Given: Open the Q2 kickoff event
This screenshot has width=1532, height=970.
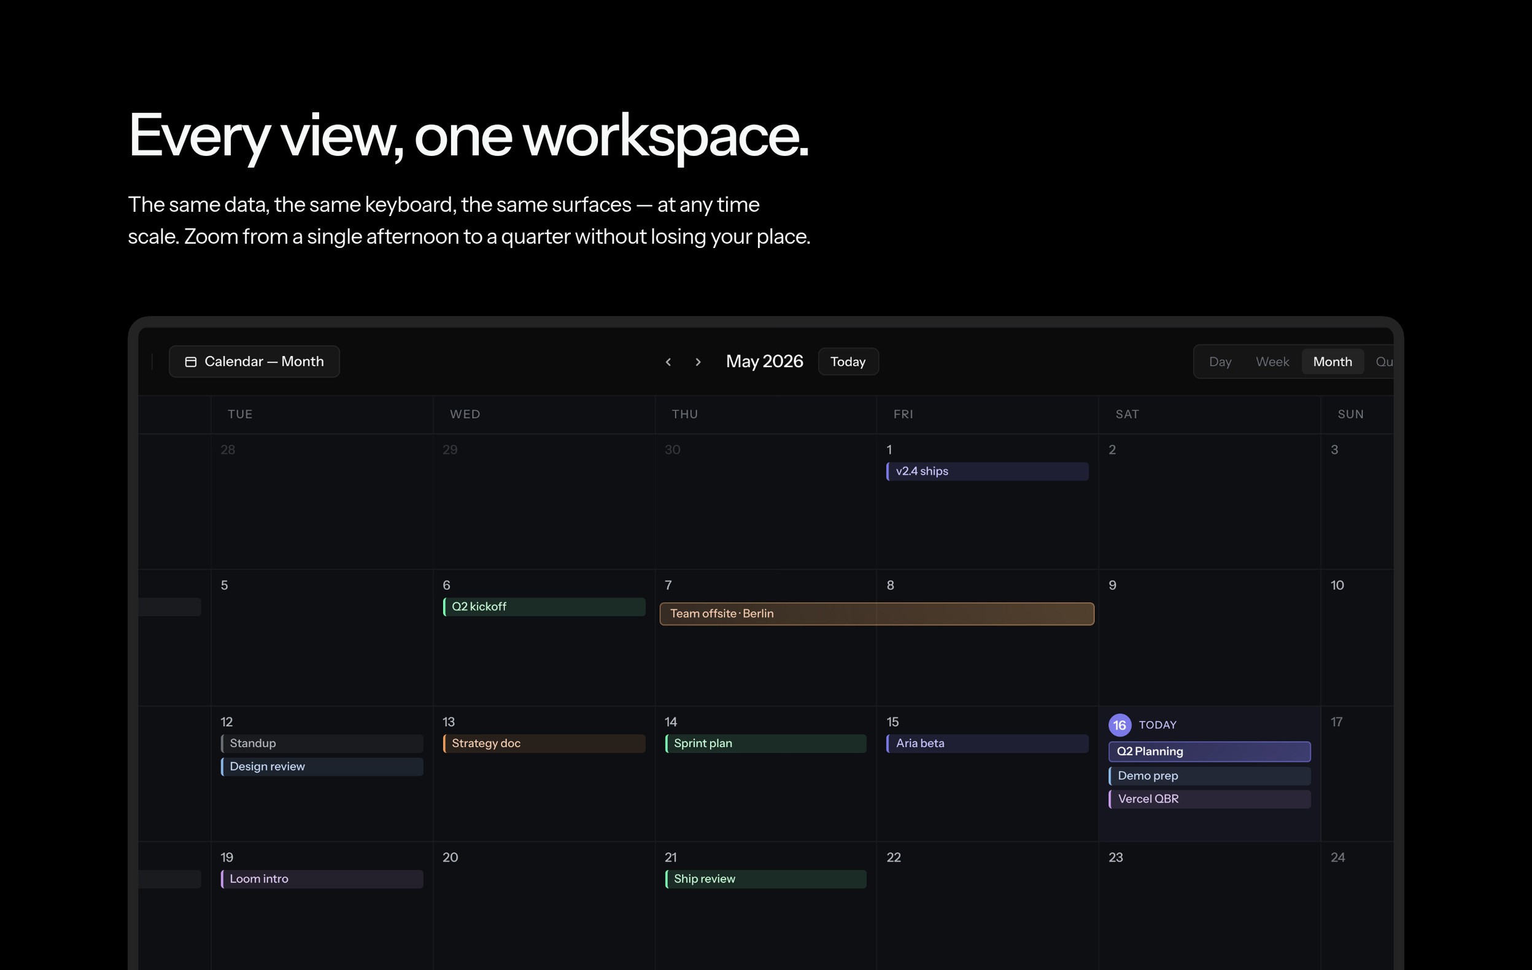Looking at the screenshot, I should coord(544,607).
